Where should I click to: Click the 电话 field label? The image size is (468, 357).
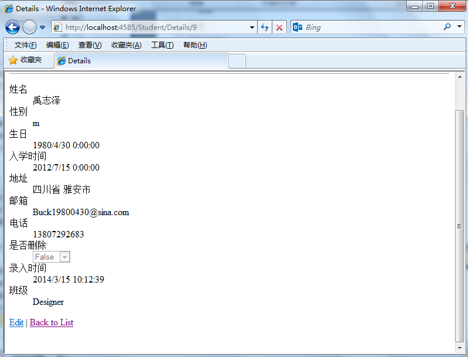coord(19,223)
